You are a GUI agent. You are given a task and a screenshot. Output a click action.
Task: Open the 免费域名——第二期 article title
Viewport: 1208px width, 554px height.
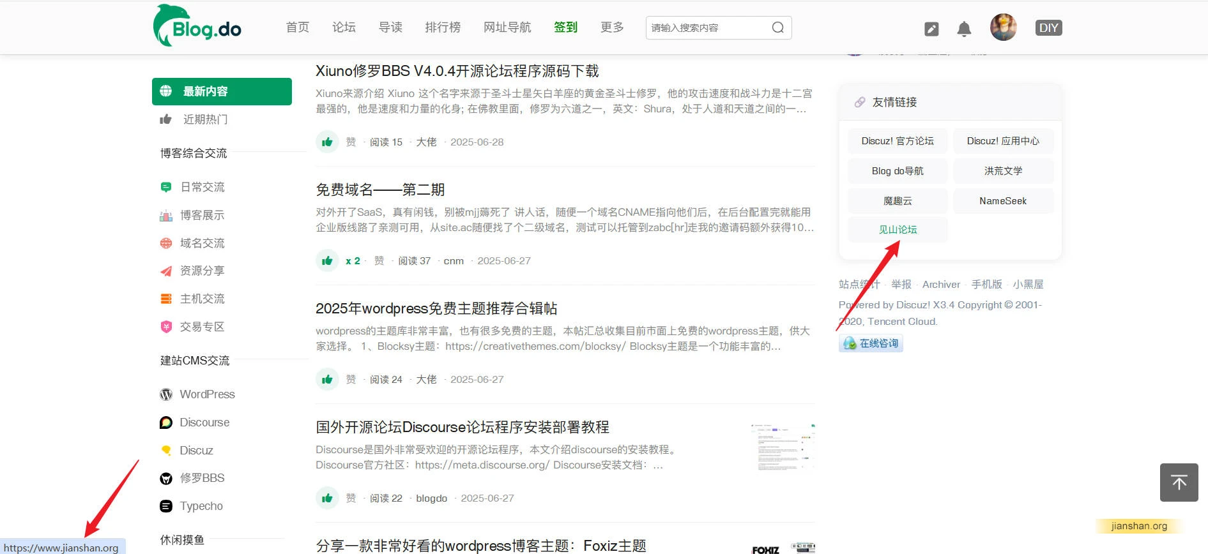(380, 190)
